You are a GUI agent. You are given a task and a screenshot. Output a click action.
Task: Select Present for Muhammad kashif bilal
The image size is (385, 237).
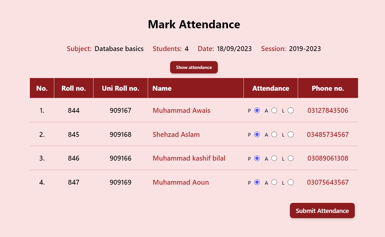click(256, 158)
